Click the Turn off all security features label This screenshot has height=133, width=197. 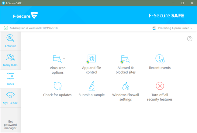click(x=160, y=97)
